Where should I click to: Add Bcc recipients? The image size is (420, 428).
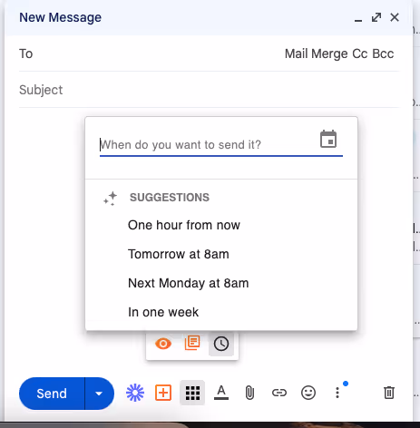[383, 53]
